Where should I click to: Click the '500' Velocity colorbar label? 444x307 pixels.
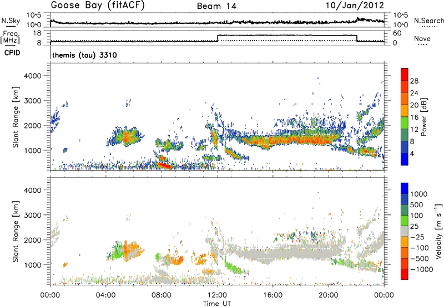tap(417, 204)
